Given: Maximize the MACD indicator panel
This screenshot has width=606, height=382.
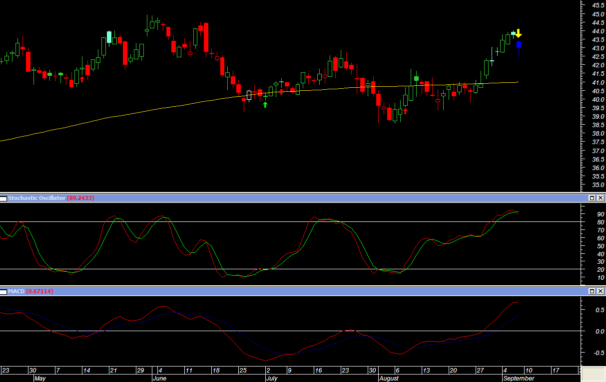Looking at the screenshot, I should click(x=592, y=291).
